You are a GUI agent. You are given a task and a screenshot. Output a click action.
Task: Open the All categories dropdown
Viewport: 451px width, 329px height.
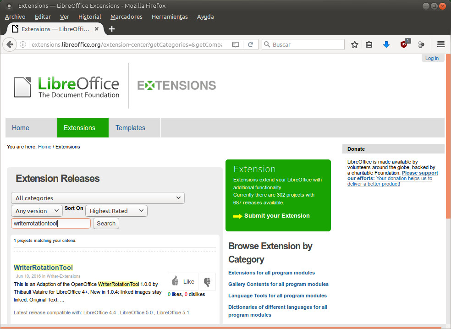[x=98, y=198]
